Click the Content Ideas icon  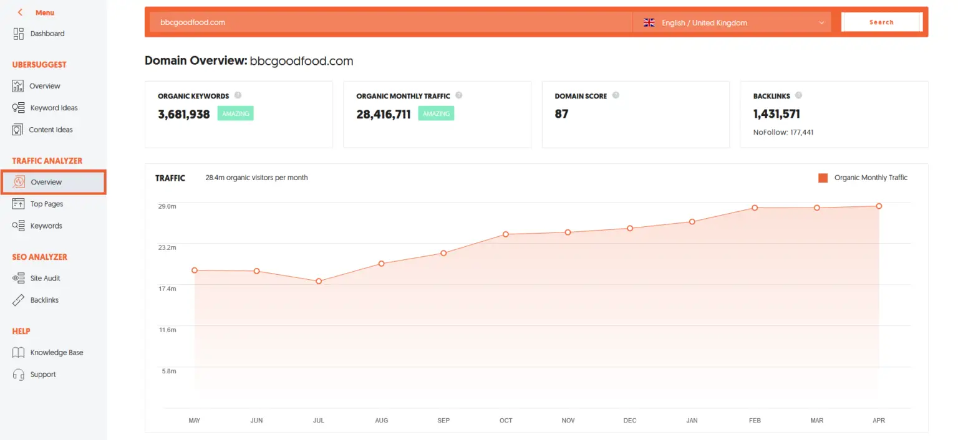pos(18,130)
